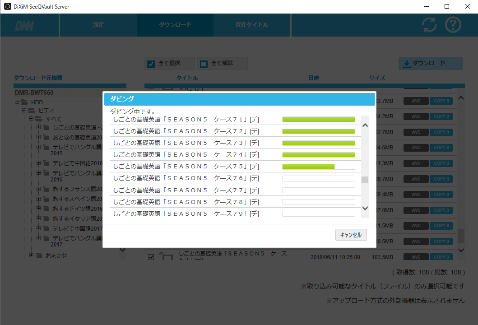Expand the おまかせ folder node
Viewport: 478px width, 325px height.
coord(32,256)
